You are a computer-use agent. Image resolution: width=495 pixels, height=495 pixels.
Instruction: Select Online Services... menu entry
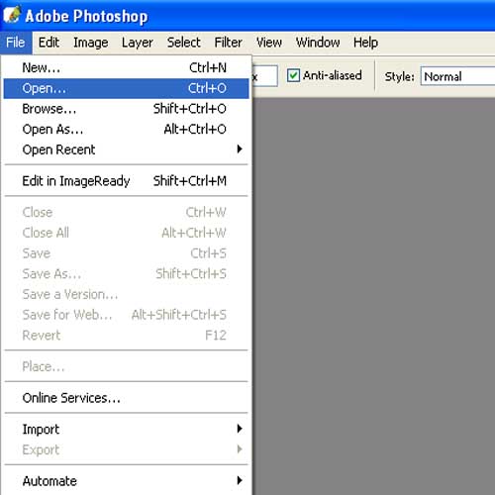(126, 398)
